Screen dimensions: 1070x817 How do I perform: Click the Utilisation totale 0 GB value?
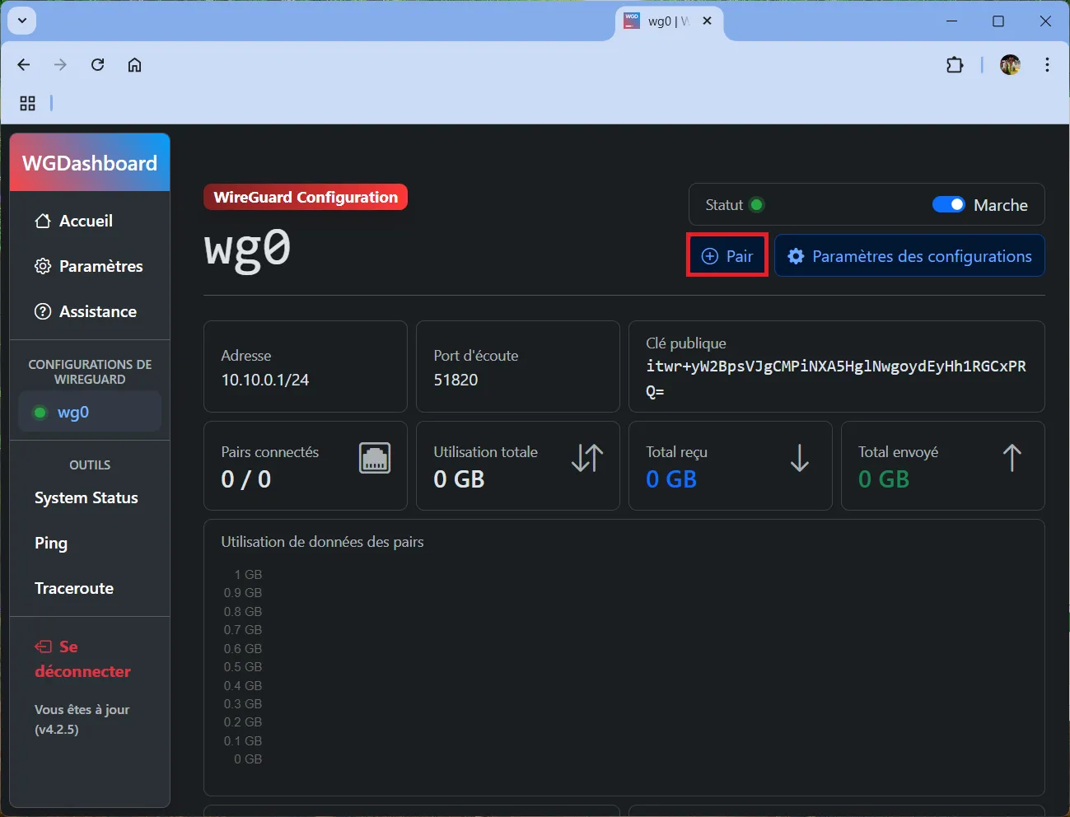click(459, 479)
